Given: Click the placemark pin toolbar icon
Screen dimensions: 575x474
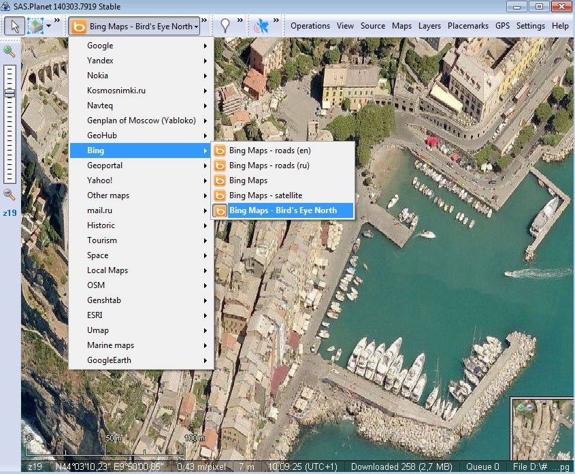Looking at the screenshot, I should (x=225, y=27).
